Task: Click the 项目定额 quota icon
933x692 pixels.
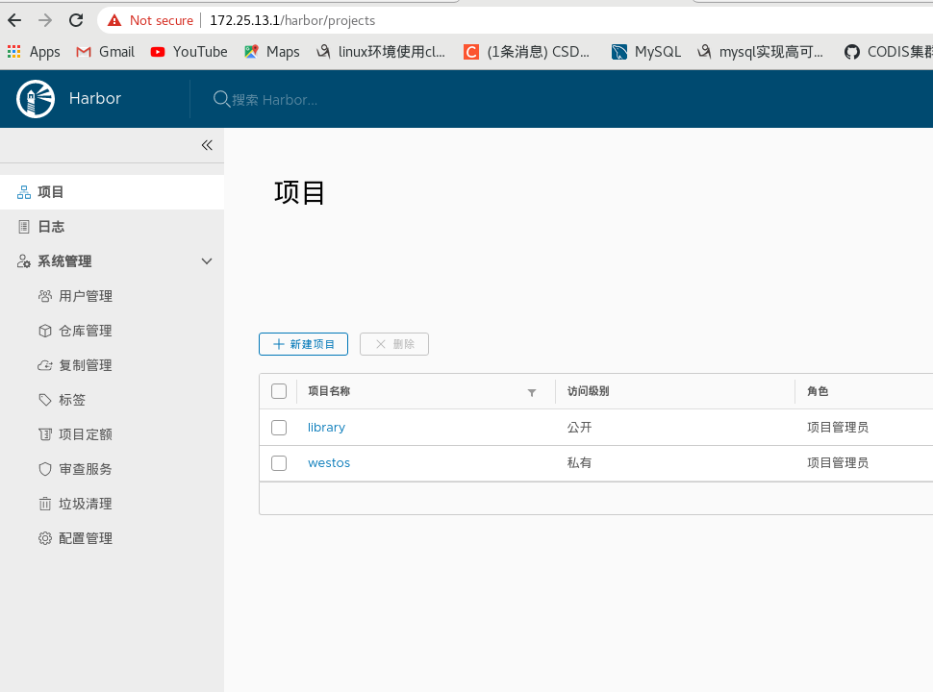Action: [44, 434]
